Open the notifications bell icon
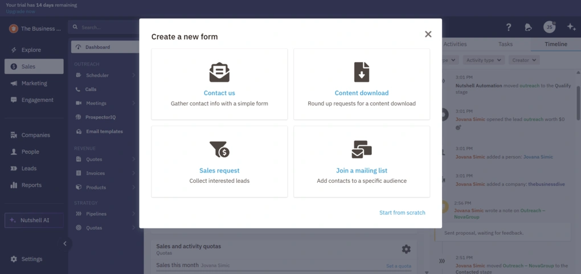This screenshot has width=581, height=274. tap(528, 27)
